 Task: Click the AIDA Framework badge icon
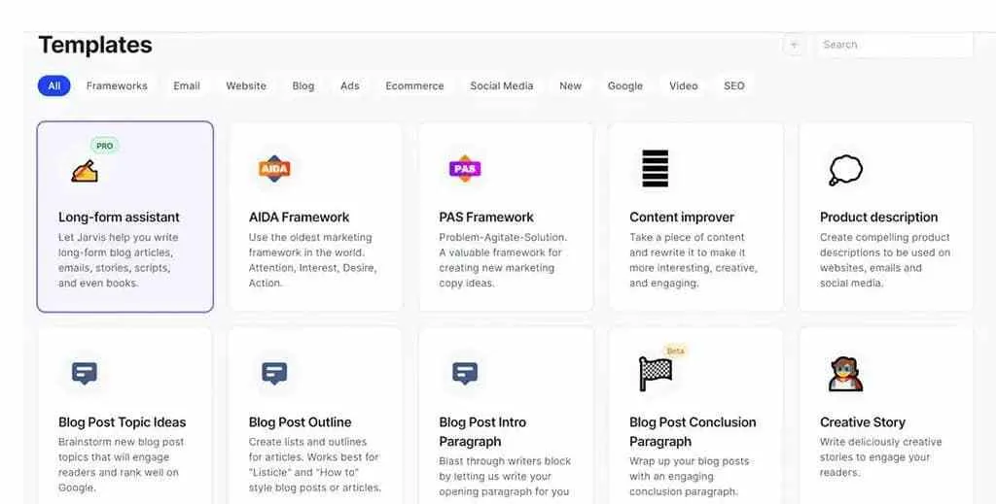pyautogui.click(x=274, y=169)
